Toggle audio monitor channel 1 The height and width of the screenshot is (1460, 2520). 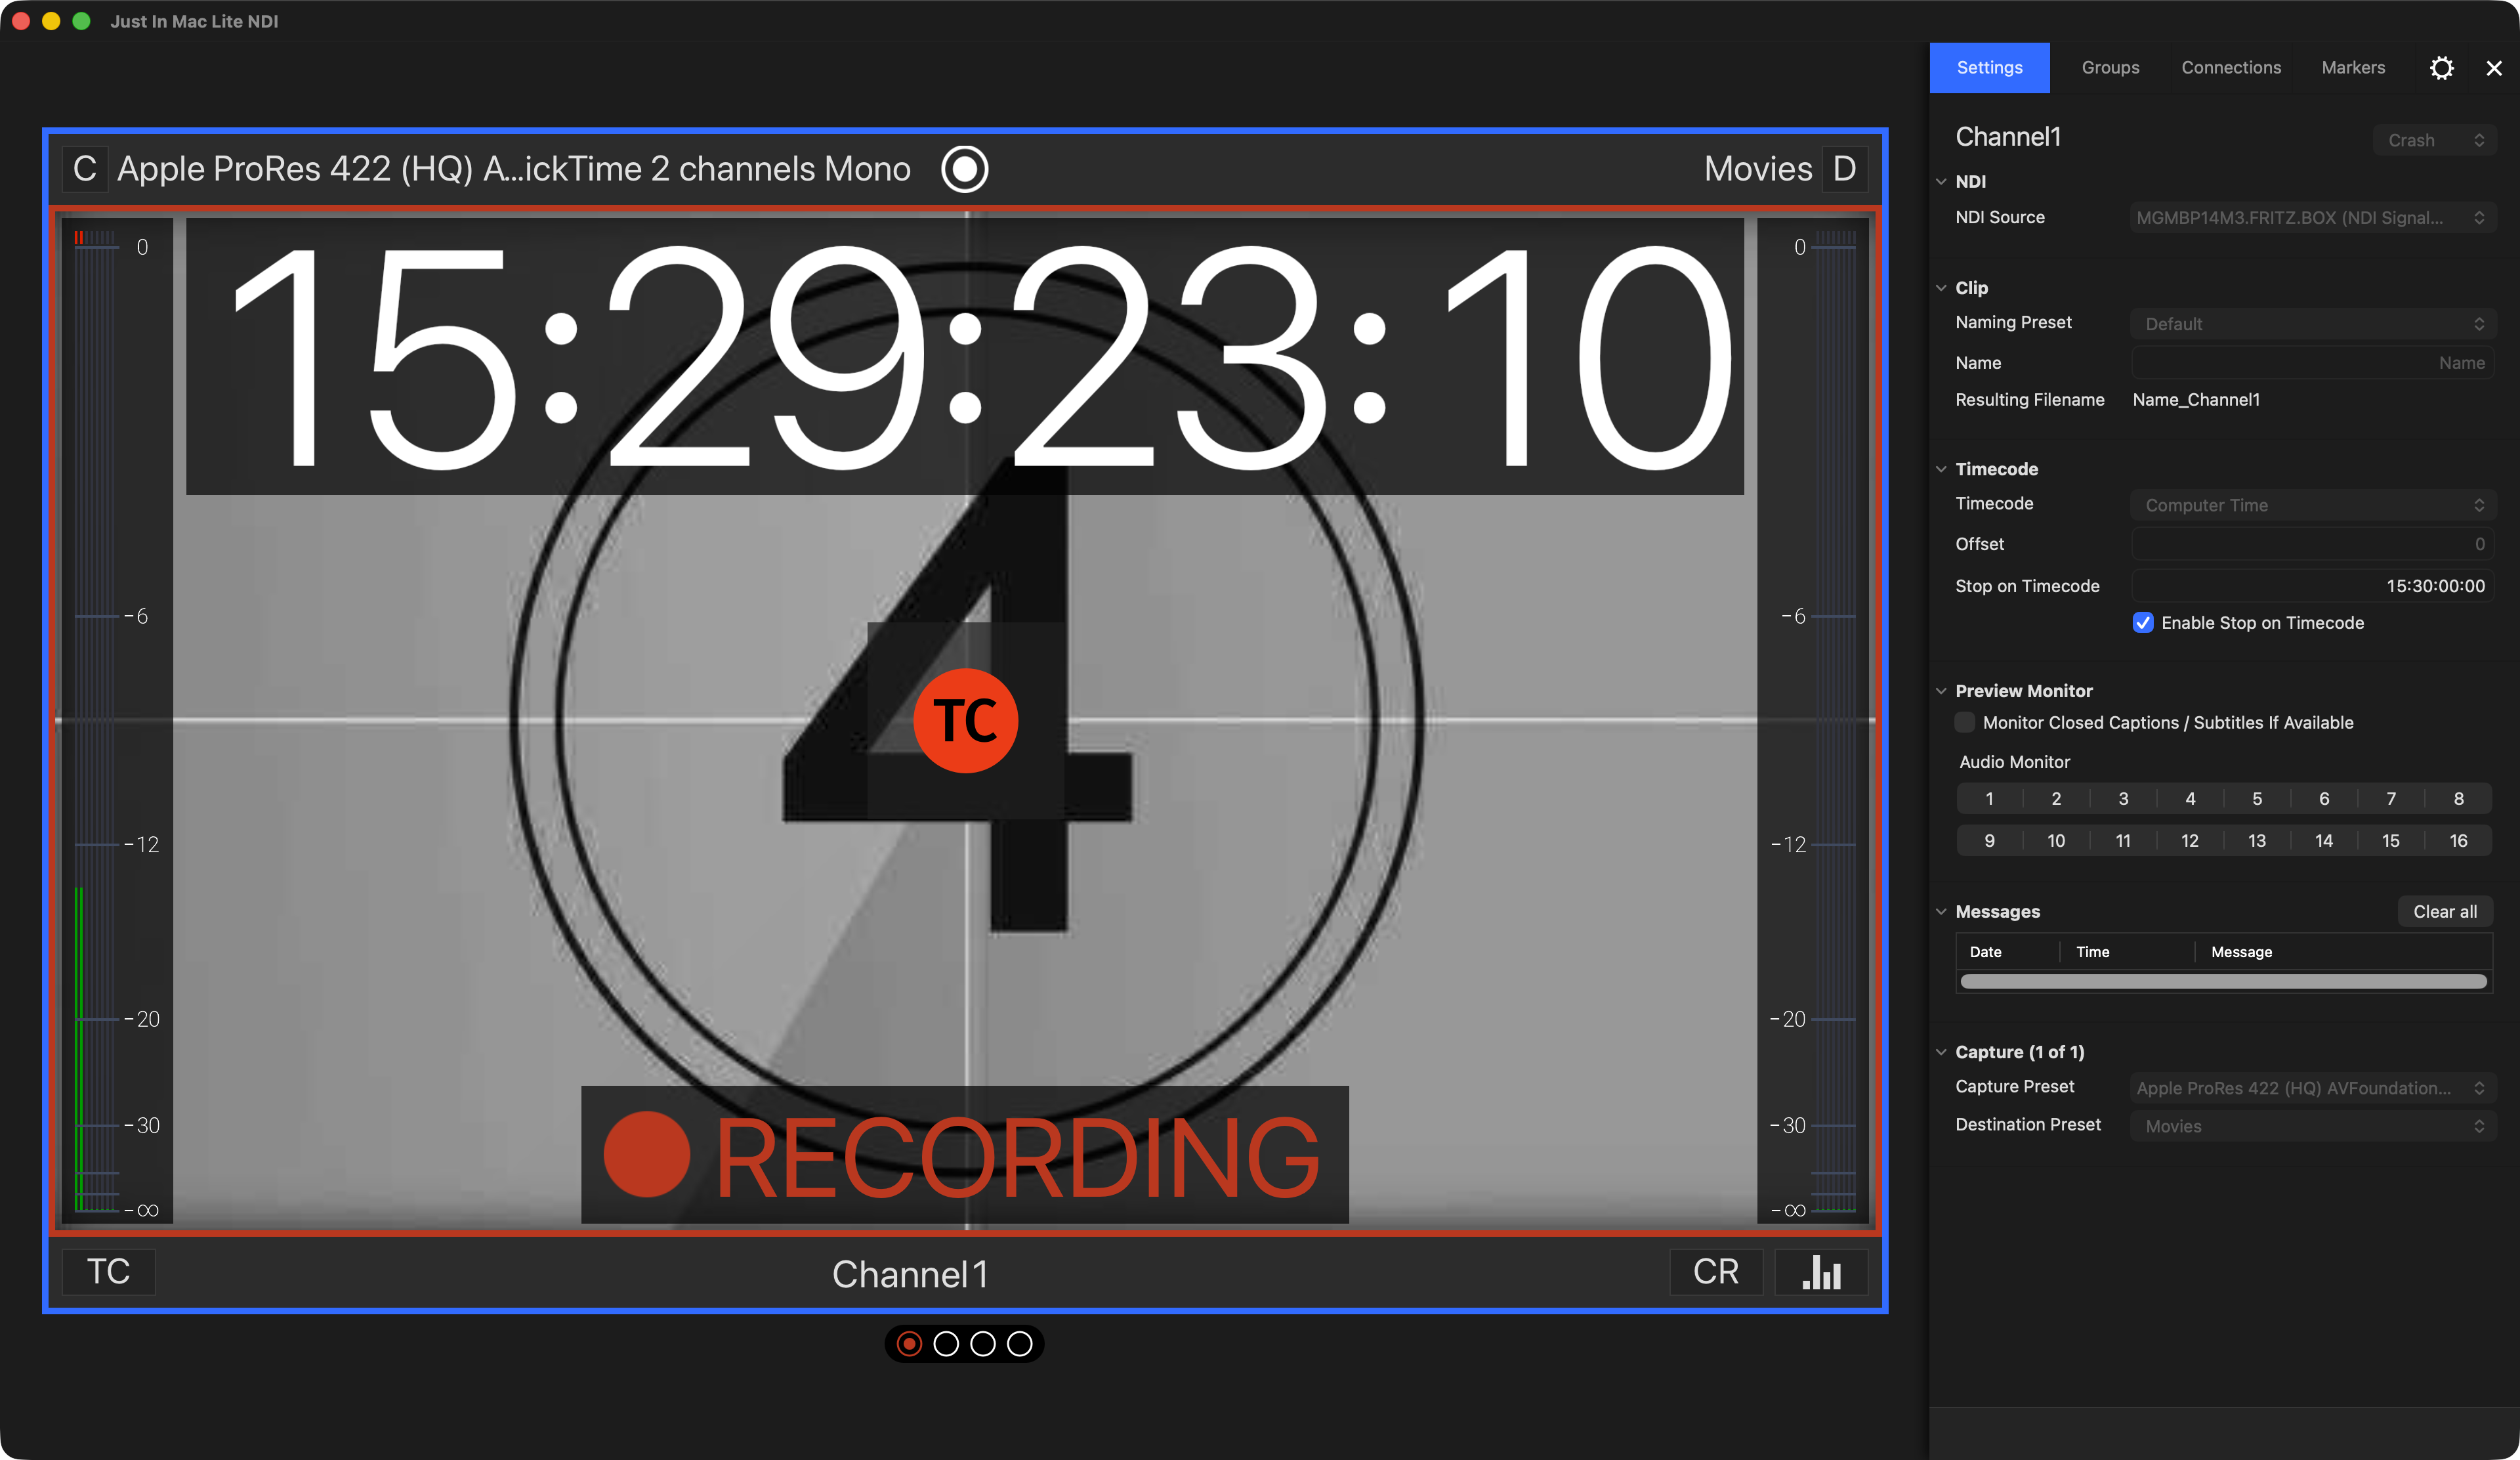pyautogui.click(x=1989, y=799)
